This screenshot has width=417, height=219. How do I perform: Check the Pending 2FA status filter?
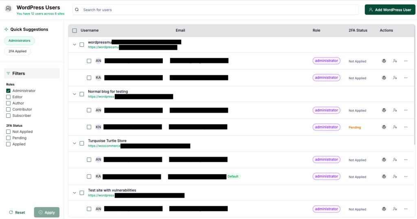8,138
